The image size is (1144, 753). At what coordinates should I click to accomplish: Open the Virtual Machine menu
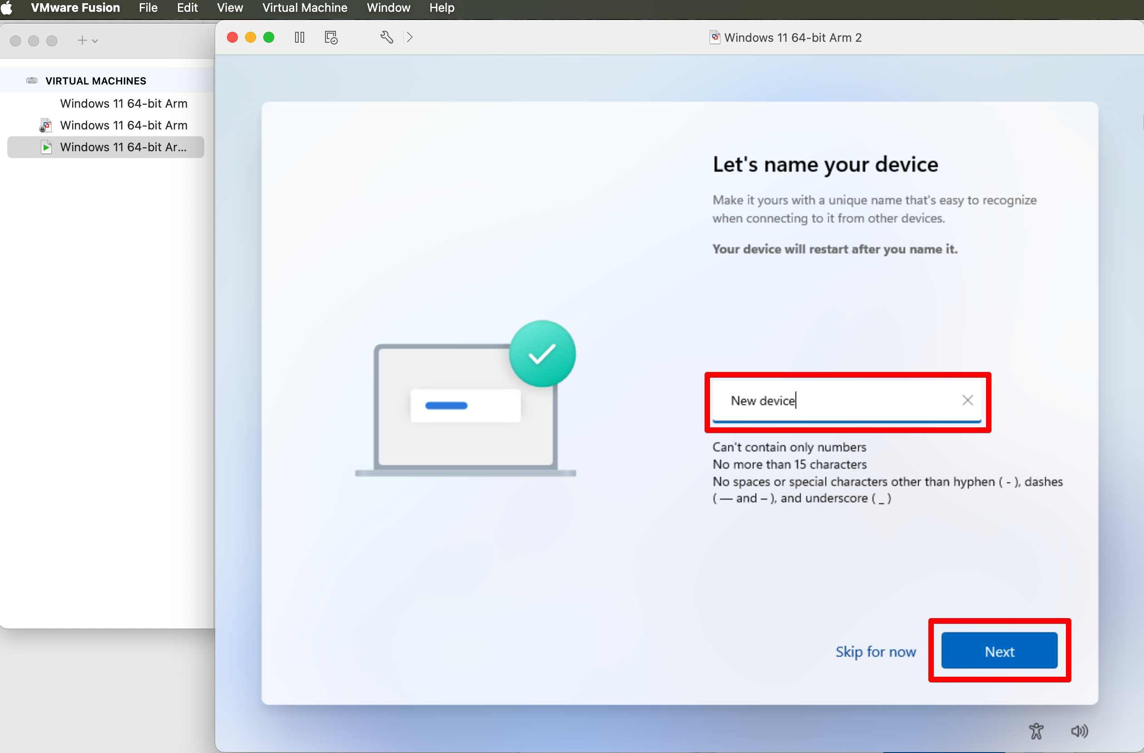305,8
